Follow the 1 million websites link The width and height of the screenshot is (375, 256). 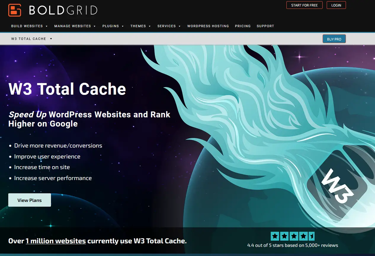56,241
